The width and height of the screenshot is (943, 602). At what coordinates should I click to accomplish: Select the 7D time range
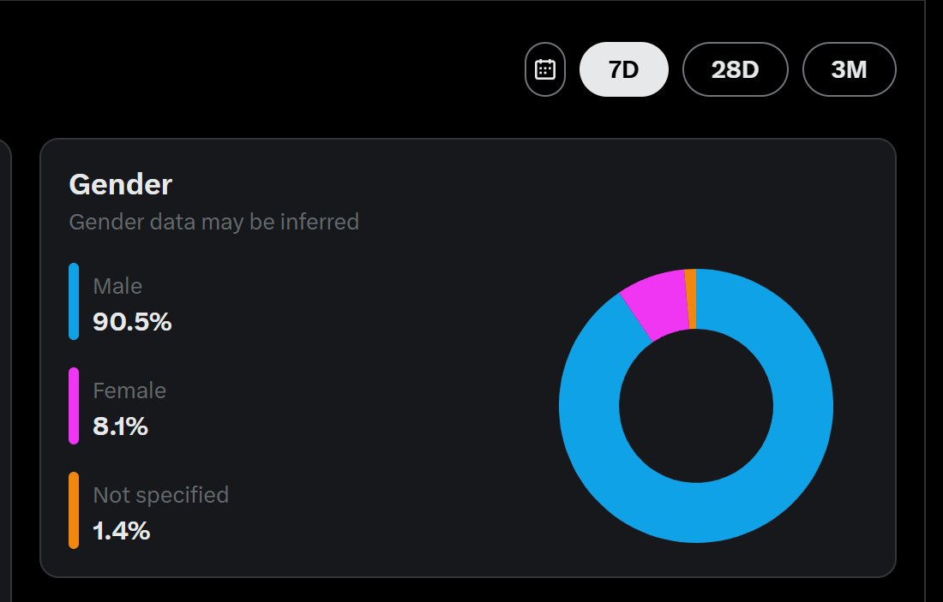624,69
